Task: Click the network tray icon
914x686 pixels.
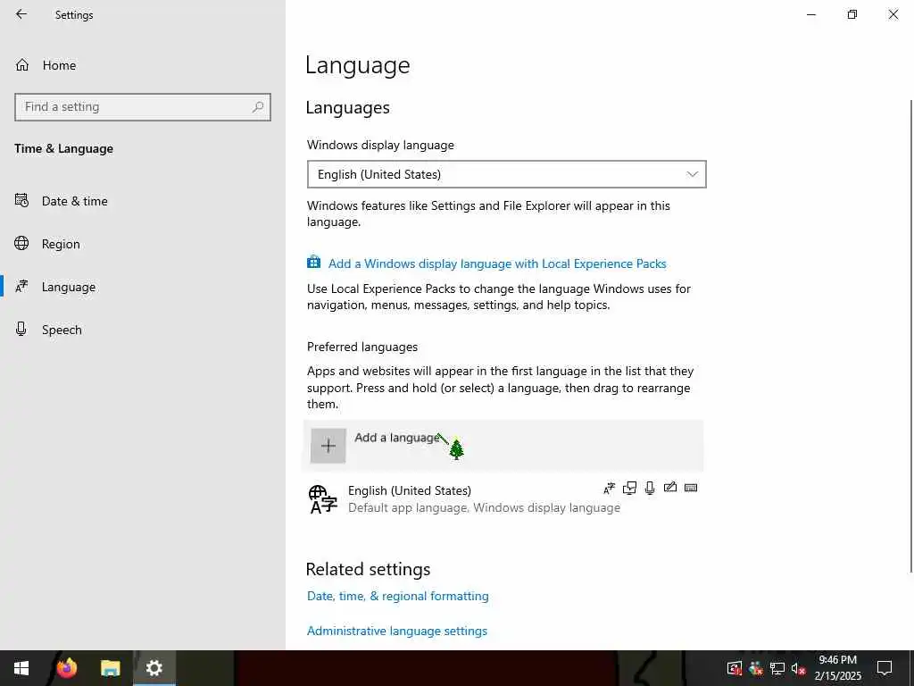Action: (777, 668)
